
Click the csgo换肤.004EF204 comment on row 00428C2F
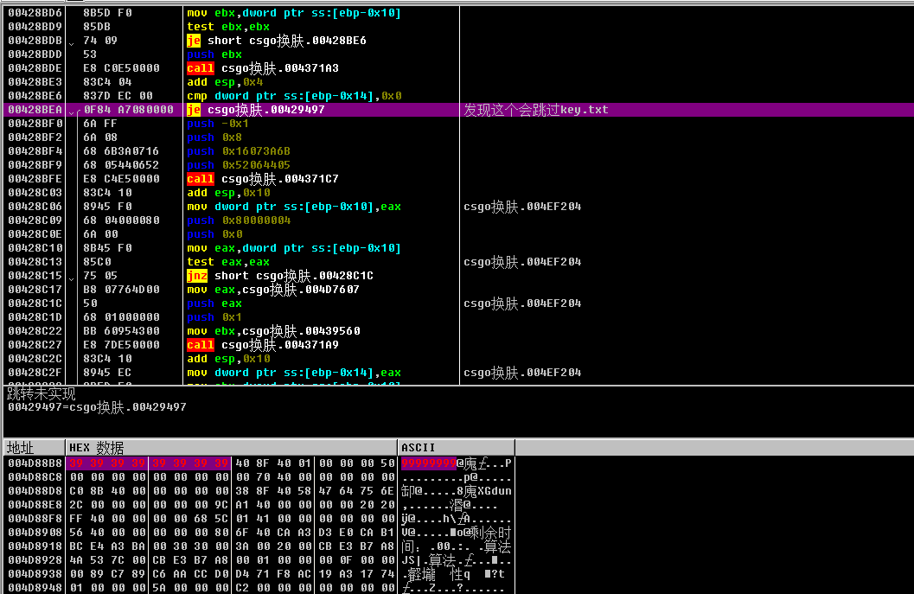point(522,373)
